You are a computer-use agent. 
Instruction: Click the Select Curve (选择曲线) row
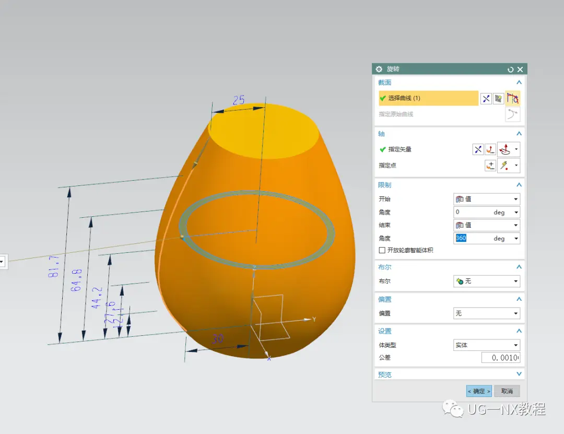(x=428, y=98)
